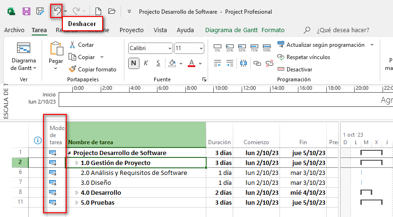Toggle underline formatting (S button)

[x=157, y=63]
